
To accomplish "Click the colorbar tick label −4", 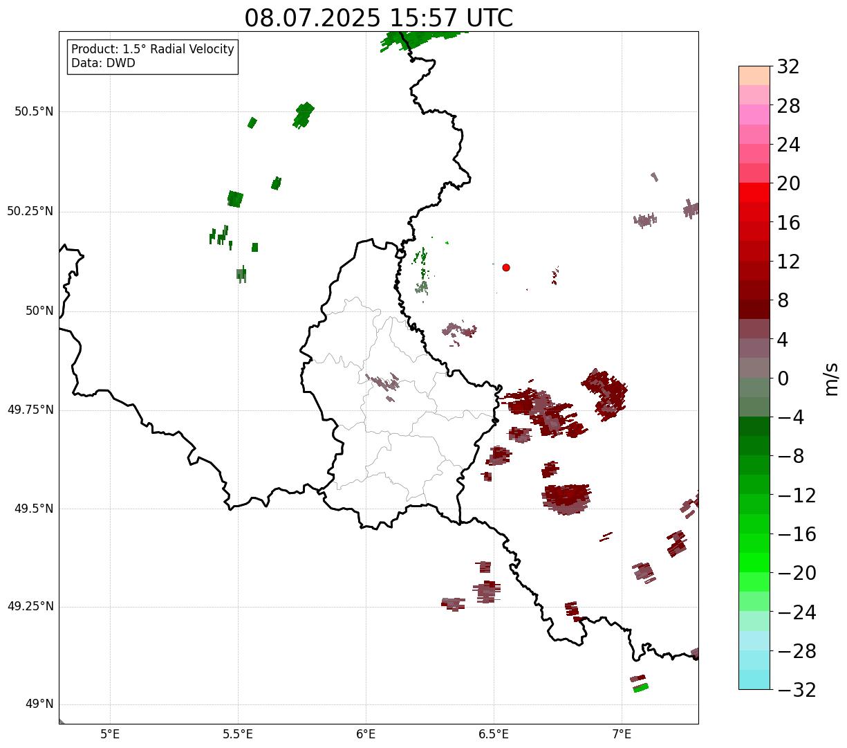I will (x=790, y=417).
